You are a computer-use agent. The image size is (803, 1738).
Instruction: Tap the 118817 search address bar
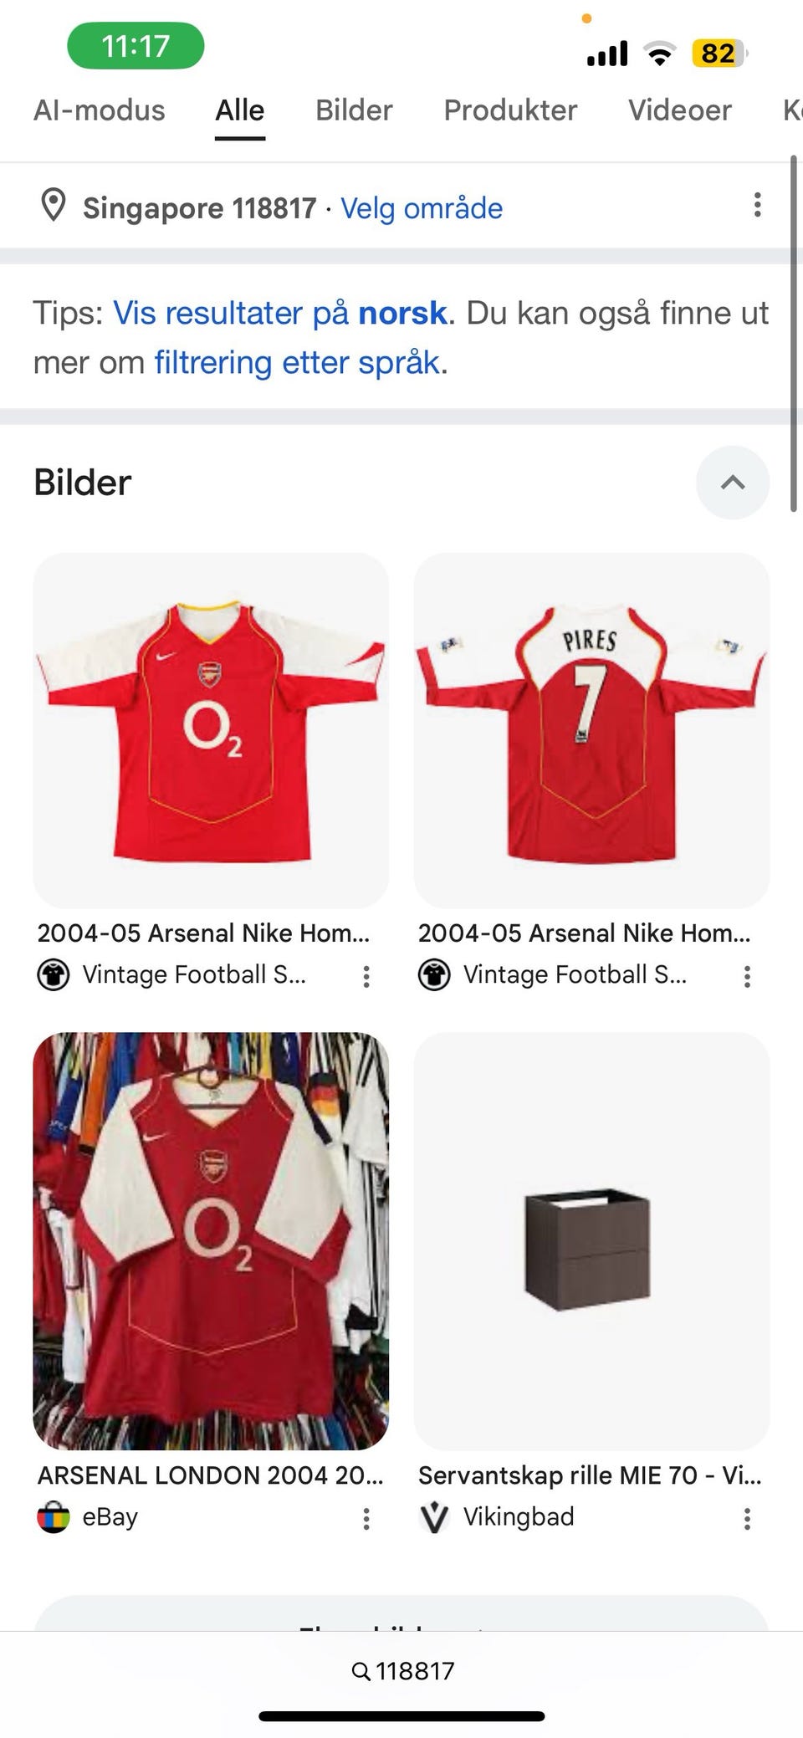[402, 1671]
